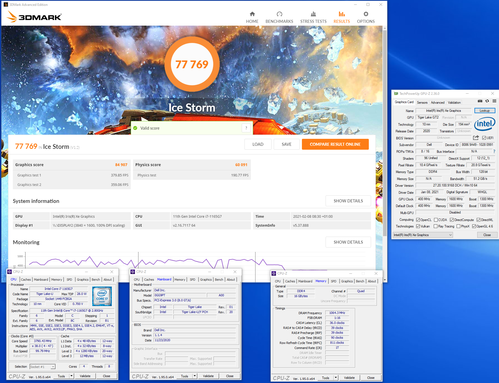Open the Socket #1 selection dropdown
499x383 pixels.
click(42, 367)
